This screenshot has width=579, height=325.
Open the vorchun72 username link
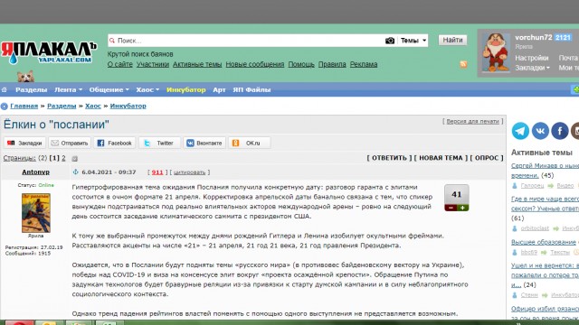[534, 37]
